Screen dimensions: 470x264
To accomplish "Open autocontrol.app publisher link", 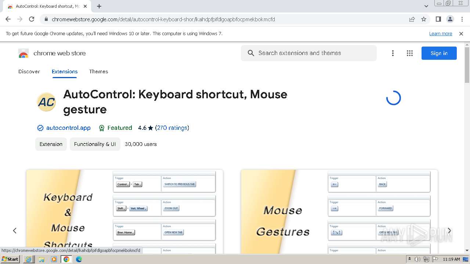I will point(68,128).
